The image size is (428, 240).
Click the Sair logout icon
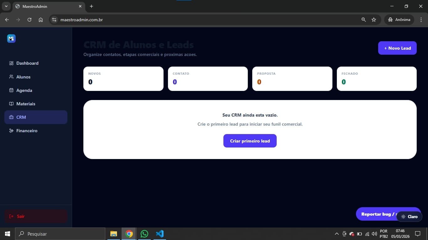tap(10, 216)
